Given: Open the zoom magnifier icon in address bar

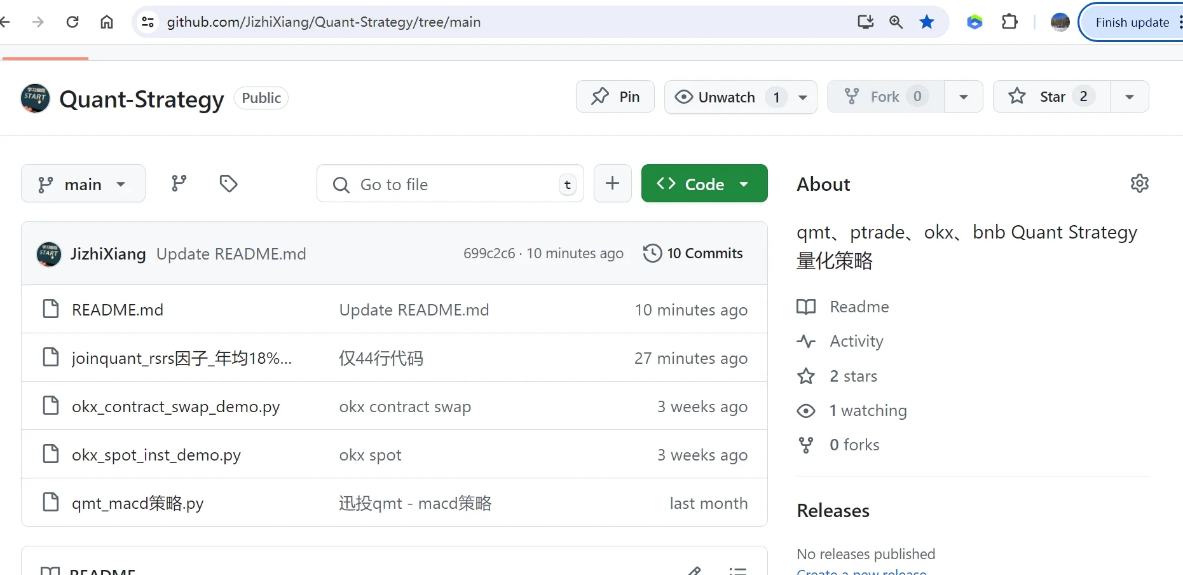Looking at the screenshot, I should click(896, 22).
